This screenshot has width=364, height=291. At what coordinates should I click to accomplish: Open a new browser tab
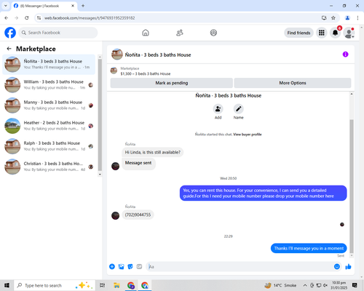(x=83, y=6)
